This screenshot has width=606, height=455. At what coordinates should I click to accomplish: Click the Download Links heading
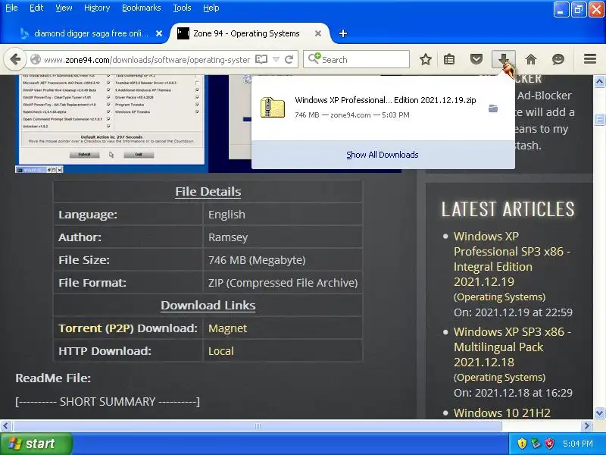tap(208, 306)
